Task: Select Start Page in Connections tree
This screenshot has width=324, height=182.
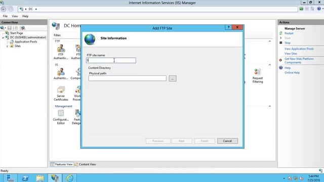Action: (16, 33)
